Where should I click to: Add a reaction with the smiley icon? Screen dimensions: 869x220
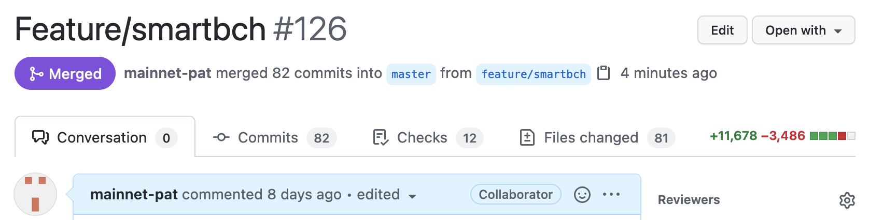(x=582, y=195)
